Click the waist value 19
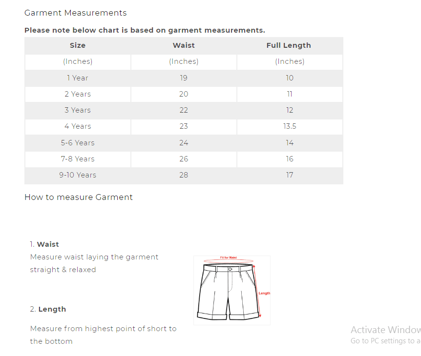This screenshot has height=356, width=421. click(184, 78)
